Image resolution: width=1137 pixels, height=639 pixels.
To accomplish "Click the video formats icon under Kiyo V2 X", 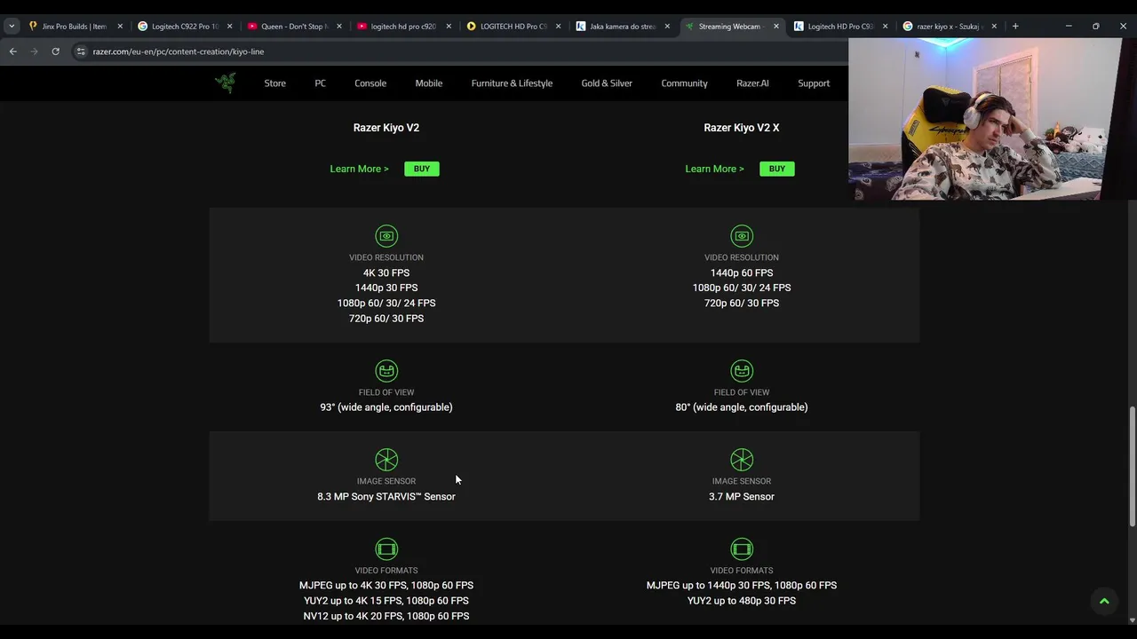I will click(x=742, y=549).
